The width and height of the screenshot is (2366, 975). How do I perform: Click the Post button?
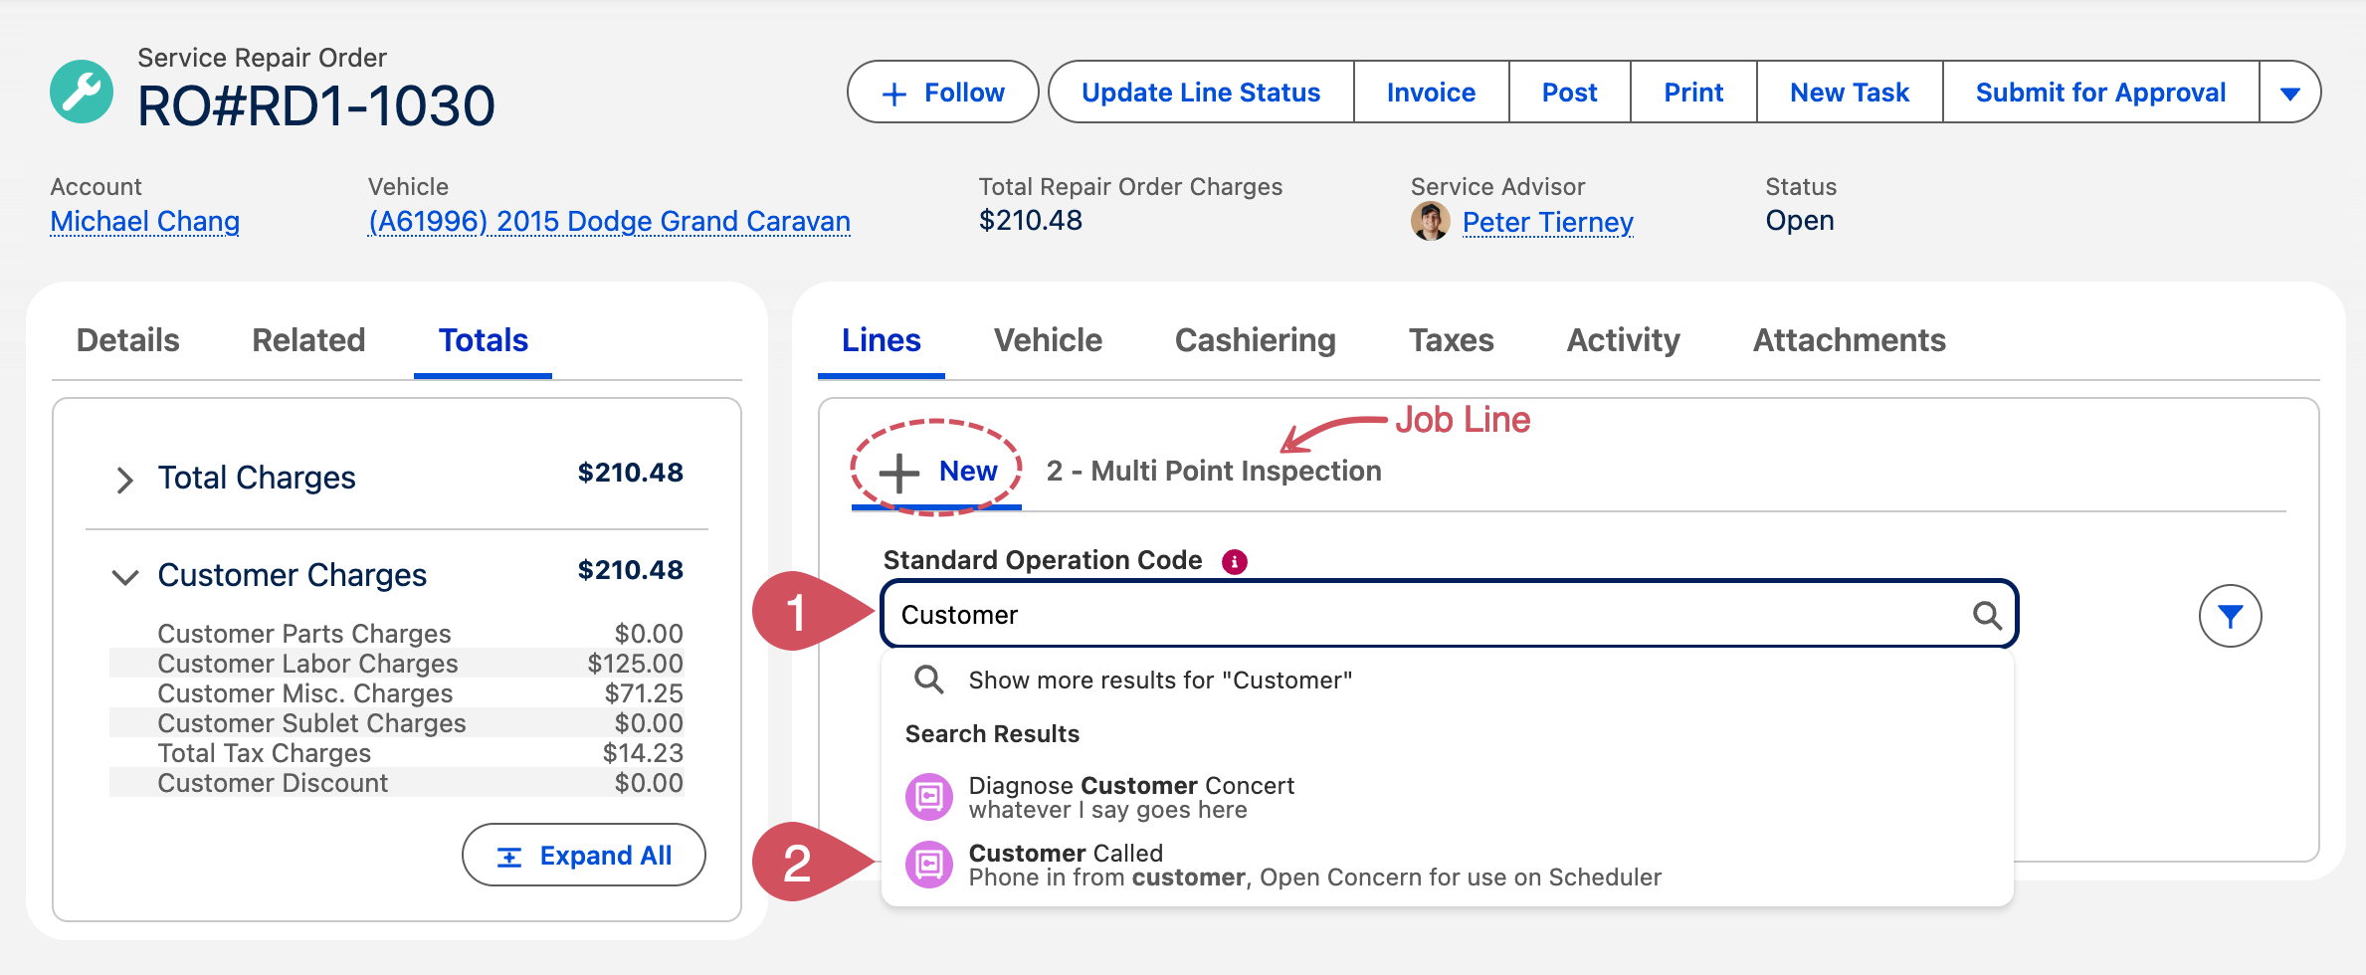point(1569,93)
